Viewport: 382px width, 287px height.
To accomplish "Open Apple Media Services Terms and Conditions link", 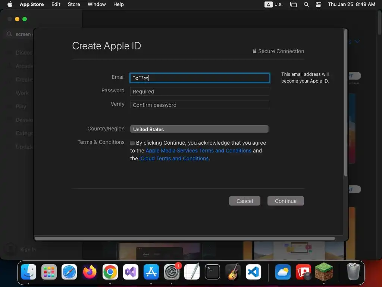I will pos(198,151).
